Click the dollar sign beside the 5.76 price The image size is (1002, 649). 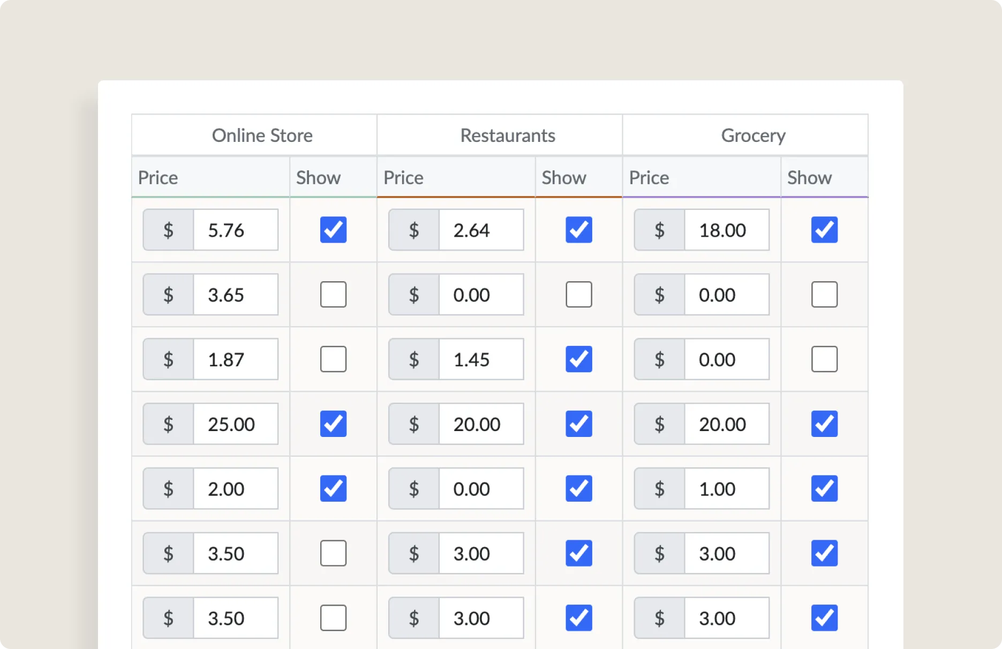pyautogui.click(x=168, y=230)
